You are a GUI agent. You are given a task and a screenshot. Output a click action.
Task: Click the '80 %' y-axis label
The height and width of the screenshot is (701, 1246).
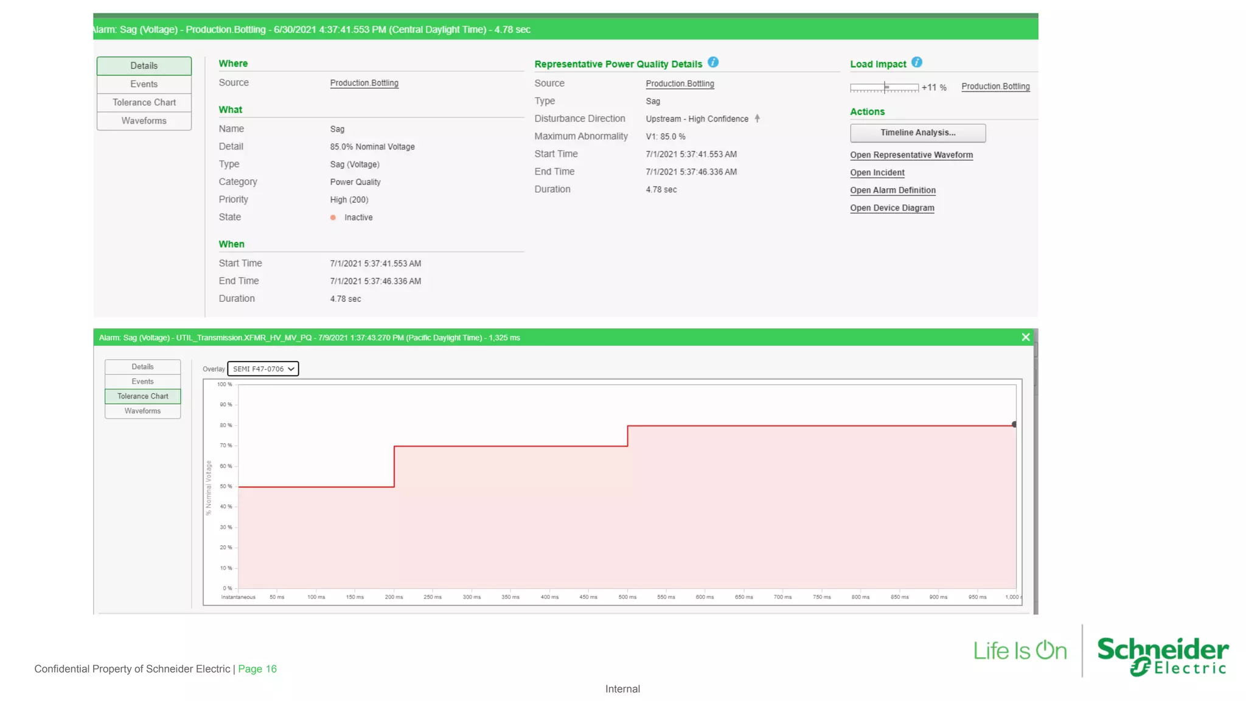226,425
